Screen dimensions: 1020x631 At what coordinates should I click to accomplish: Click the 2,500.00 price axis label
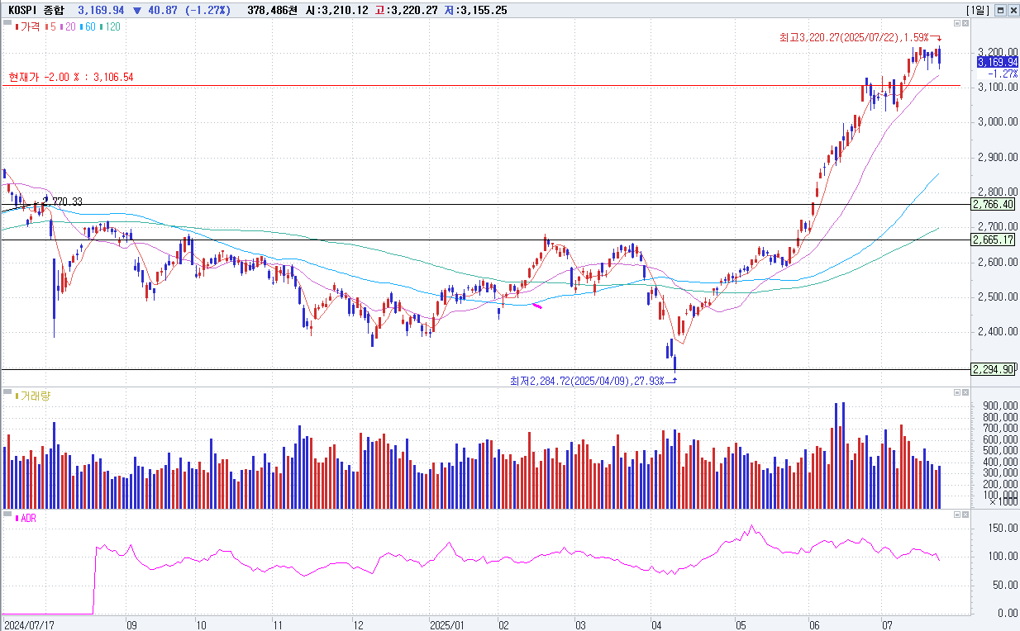point(998,297)
